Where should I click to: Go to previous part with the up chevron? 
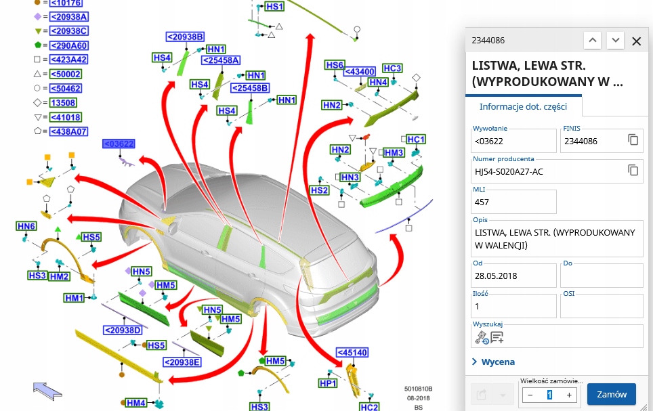[x=592, y=41]
